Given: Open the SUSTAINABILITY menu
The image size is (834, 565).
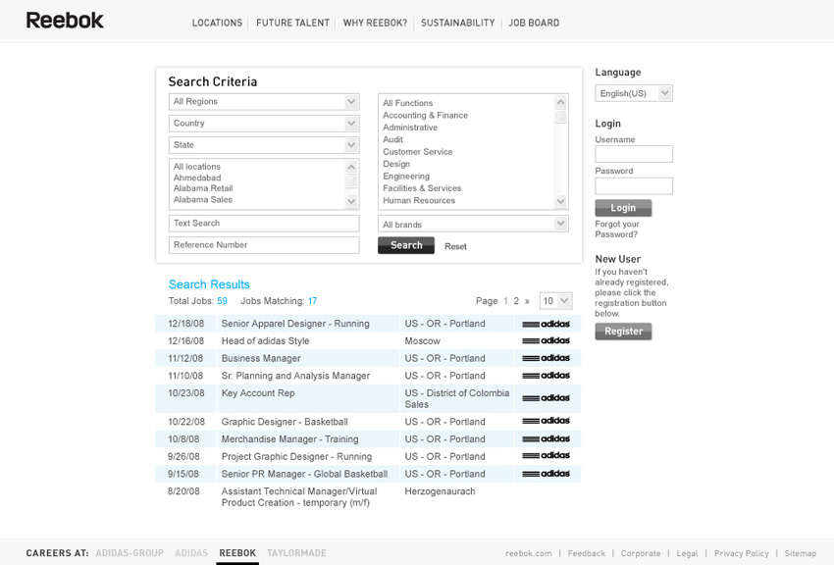Looking at the screenshot, I should [457, 23].
